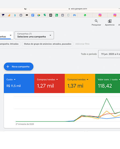120x149 pixels.
Task: Open the date range selector box
Action: [x=109, y=54]
